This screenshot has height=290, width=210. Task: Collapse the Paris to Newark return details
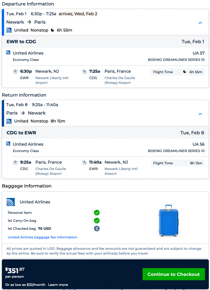200,114
